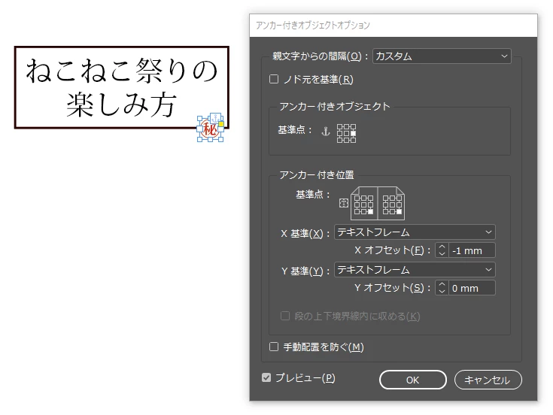This screenshot has width=553, height=415.
Task: Click the キャンセル button
Action: 488,380
